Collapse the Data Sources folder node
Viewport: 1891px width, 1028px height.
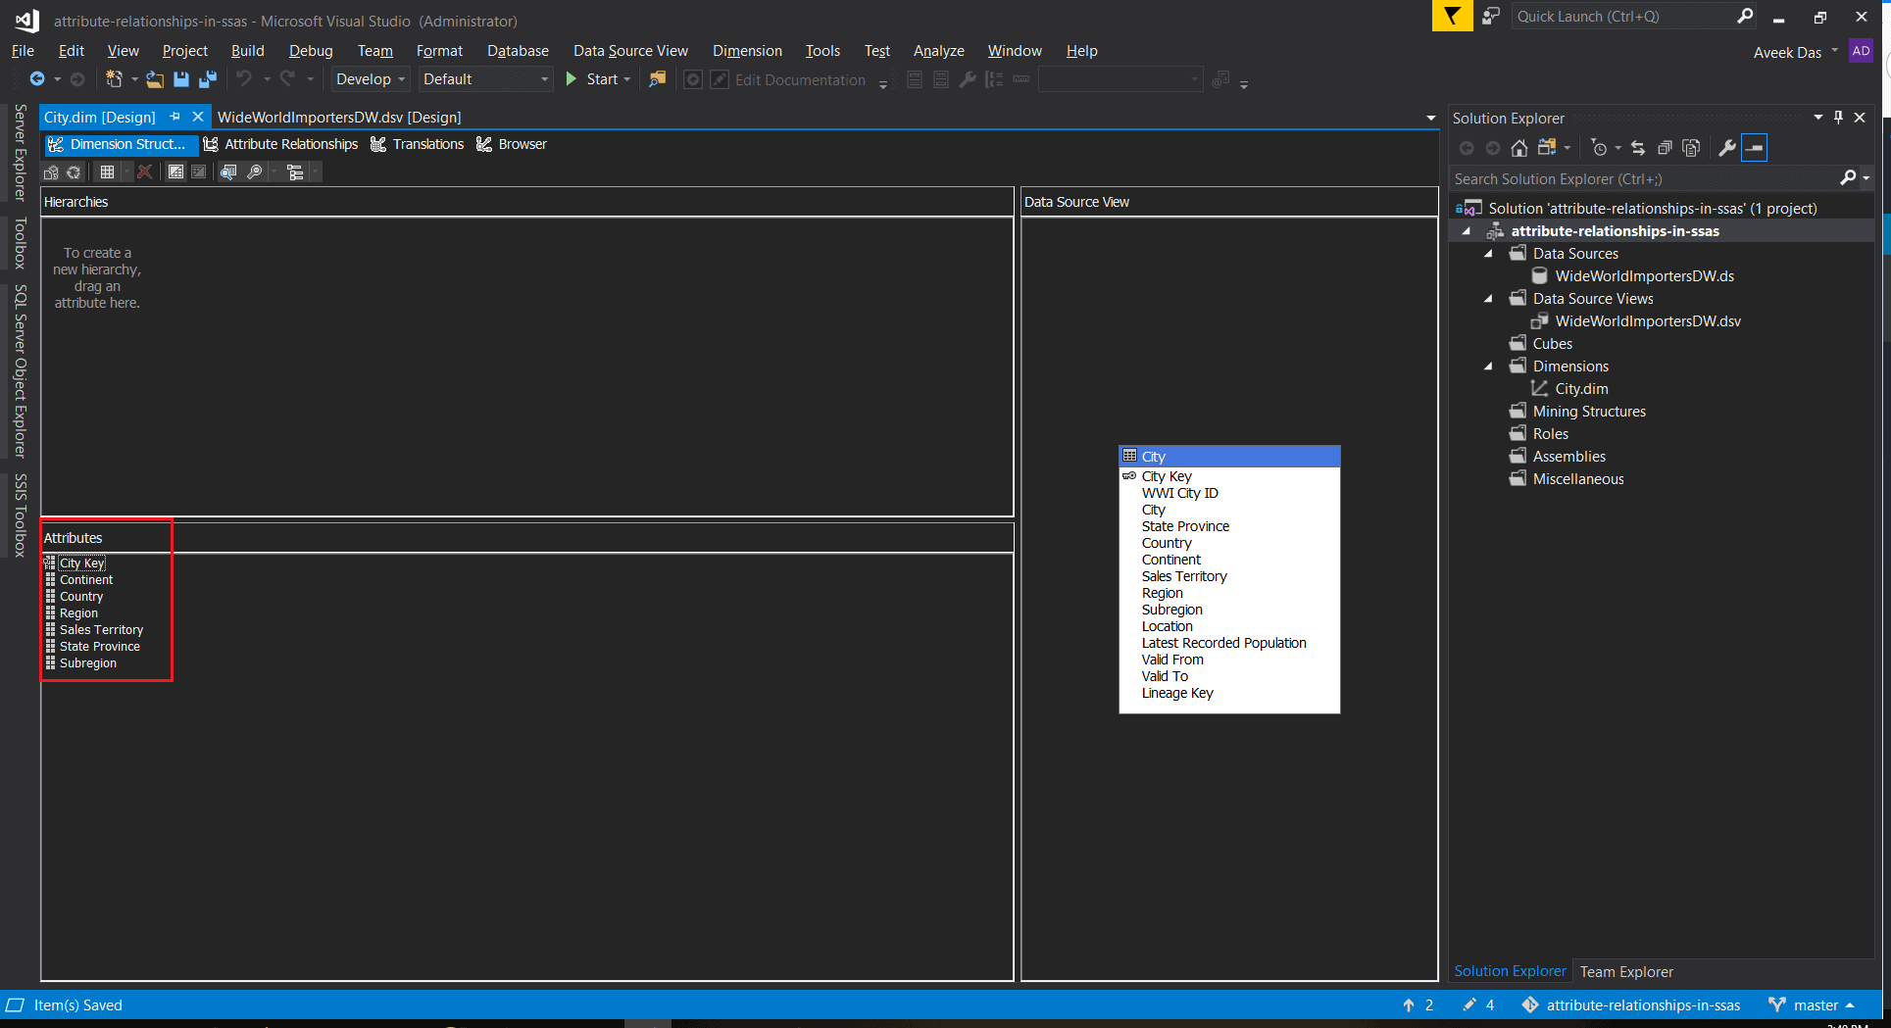pos(1488,254)
